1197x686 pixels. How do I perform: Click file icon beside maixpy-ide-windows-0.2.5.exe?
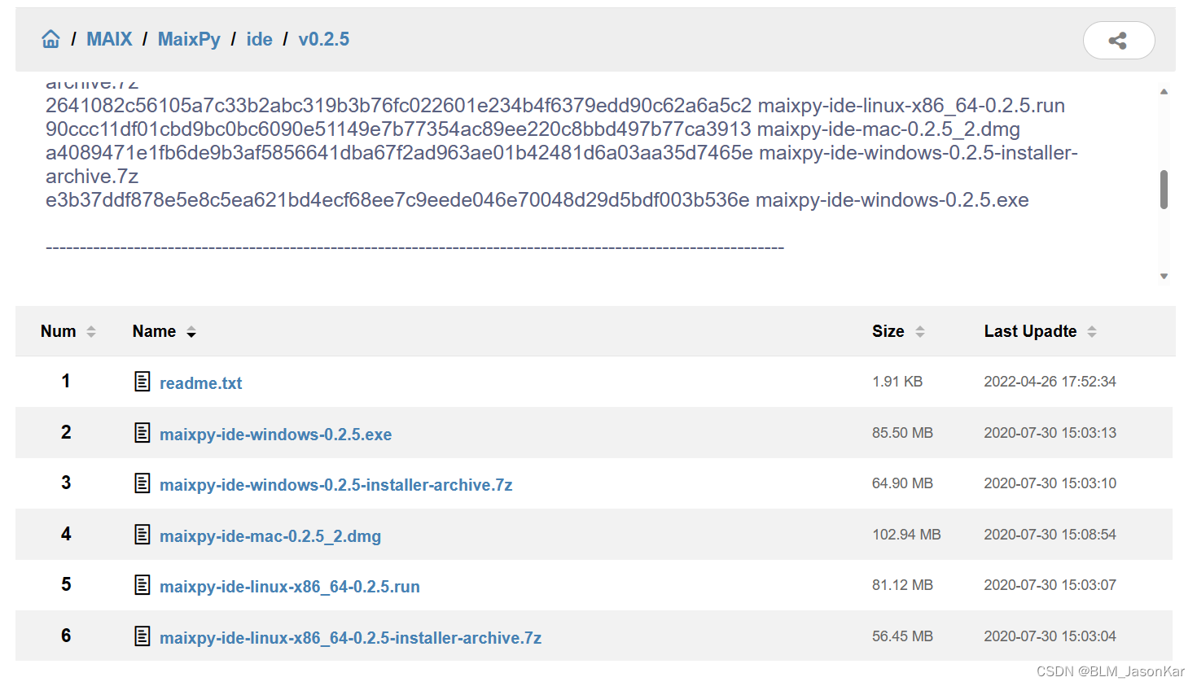point(142,433)
